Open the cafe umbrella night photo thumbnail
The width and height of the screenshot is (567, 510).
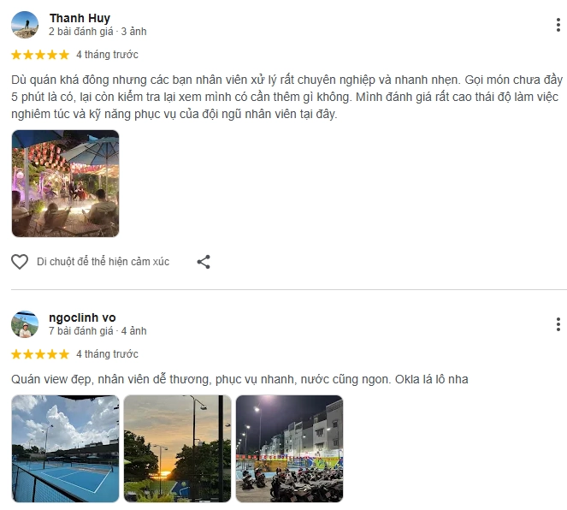pos(66,184)
